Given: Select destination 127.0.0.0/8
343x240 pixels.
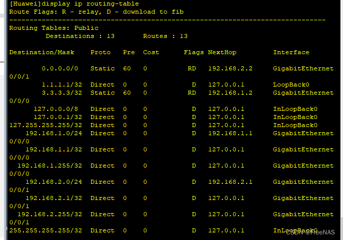Looking at the screenshot, I should (56, 109).
